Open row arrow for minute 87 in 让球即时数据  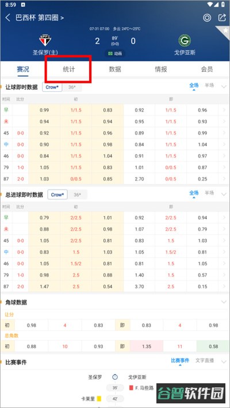pos(224,179)
